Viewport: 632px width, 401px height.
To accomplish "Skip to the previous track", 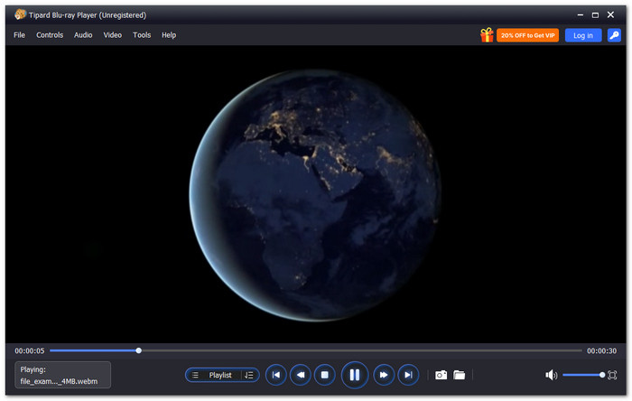I will 276,375.
